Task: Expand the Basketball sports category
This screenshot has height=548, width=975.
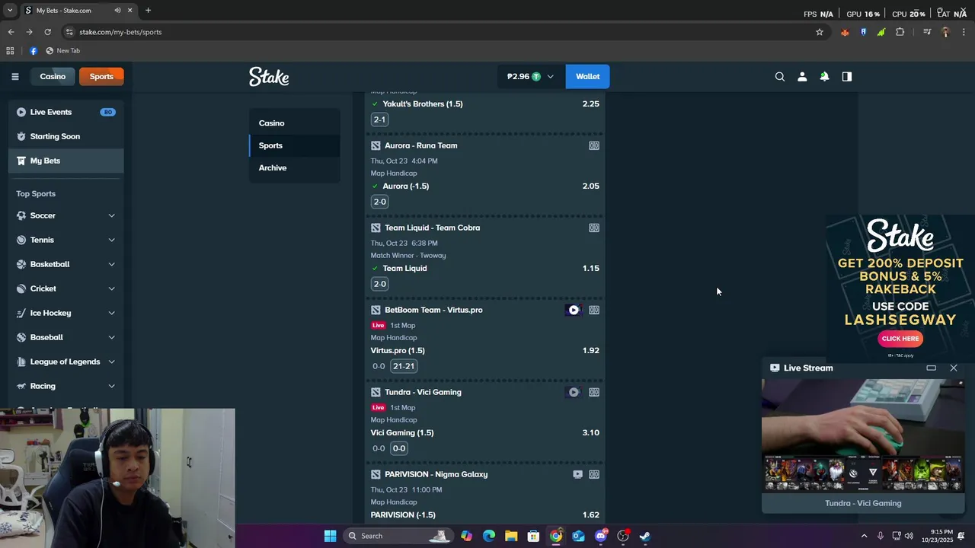Action: (111, 264)
